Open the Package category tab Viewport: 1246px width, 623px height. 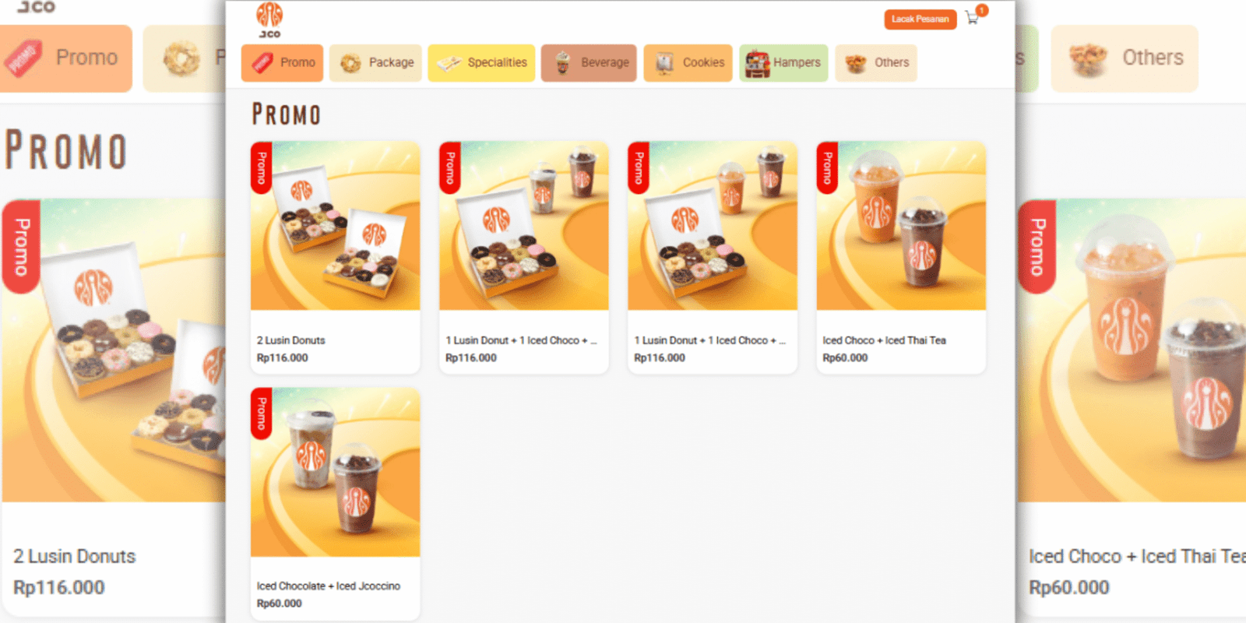(x=375, y=62)
